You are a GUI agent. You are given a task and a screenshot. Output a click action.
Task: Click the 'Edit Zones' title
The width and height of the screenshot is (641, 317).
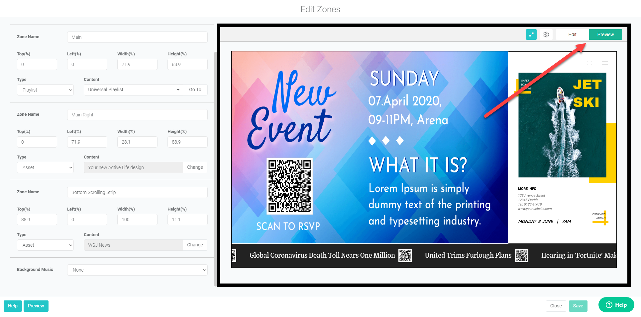click(x=320, y=9)
